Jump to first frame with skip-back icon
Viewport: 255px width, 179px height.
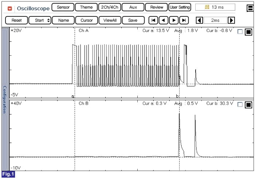click(154, 20)
